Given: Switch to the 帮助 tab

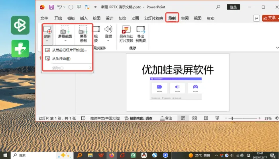Looking at the screenshot, I should (x=210, y=18).
